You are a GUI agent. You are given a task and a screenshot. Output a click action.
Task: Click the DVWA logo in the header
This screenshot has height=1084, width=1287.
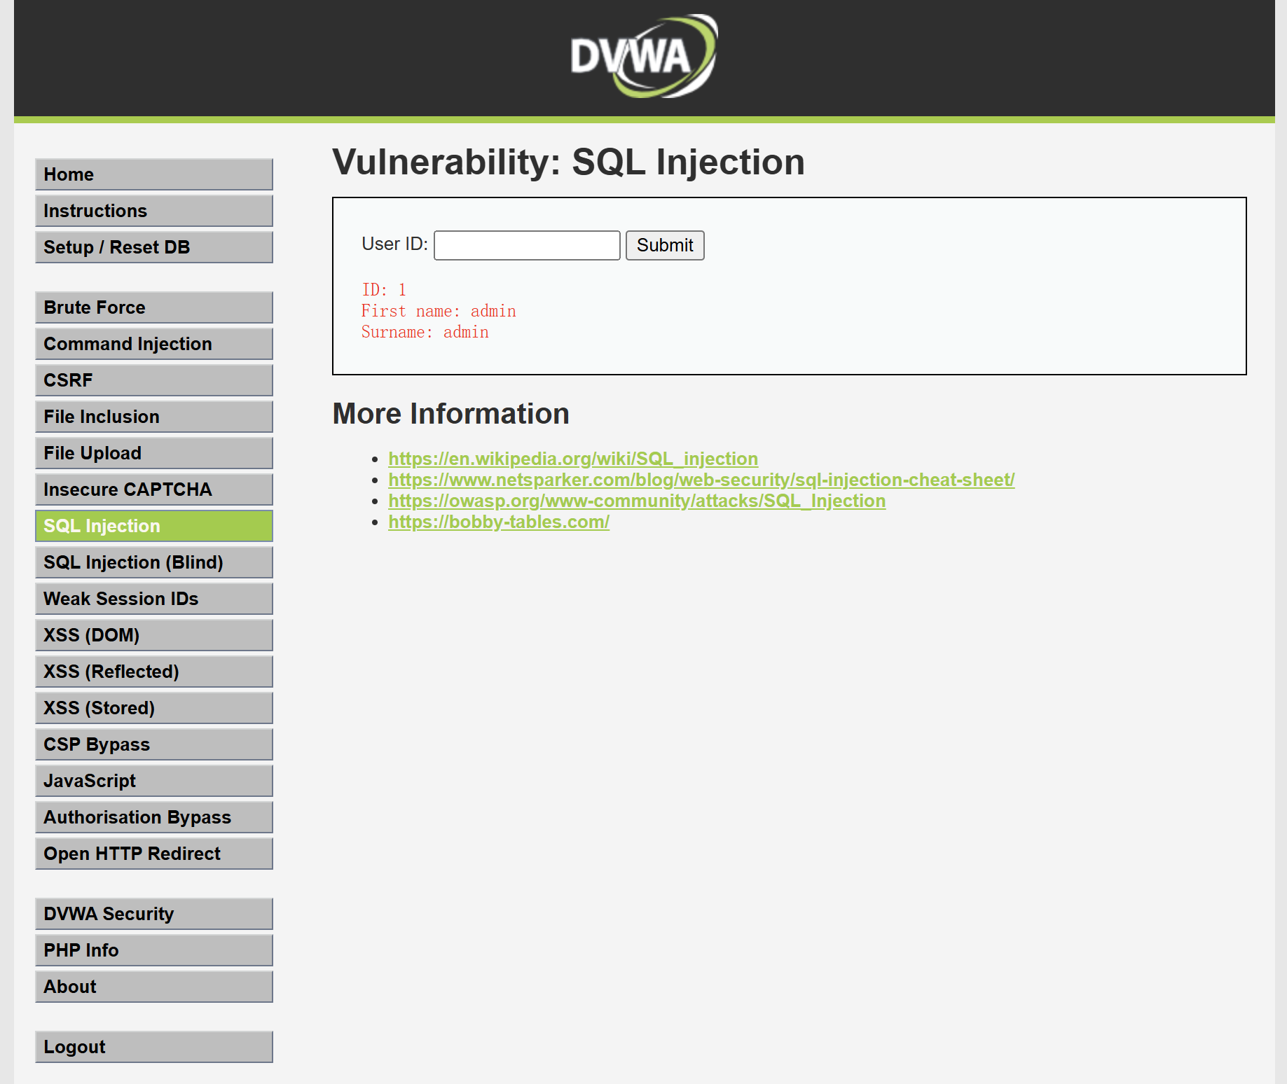pyautogui.click(x=644, y=56)
